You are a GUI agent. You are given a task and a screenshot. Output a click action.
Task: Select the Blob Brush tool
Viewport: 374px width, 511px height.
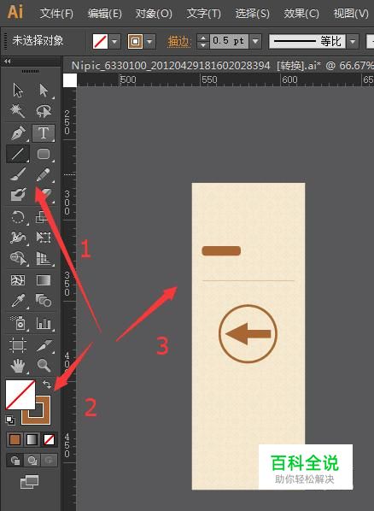[x=18, y=195]
